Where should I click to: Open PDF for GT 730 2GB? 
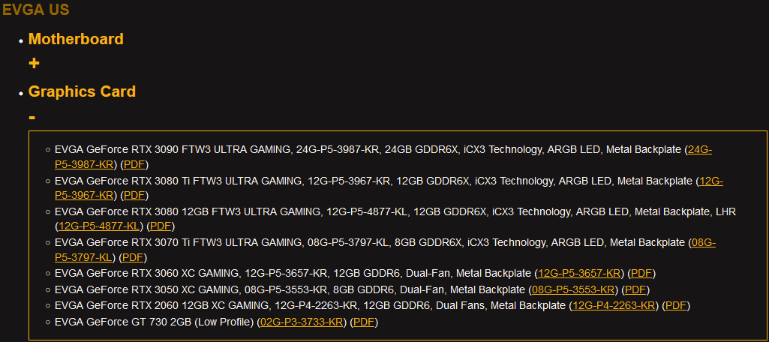pos(364,322)
